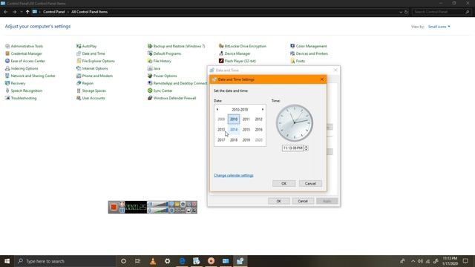The image size is (475, 267).
Task: Open User Accounts item
Action: [x=91, y=98]
